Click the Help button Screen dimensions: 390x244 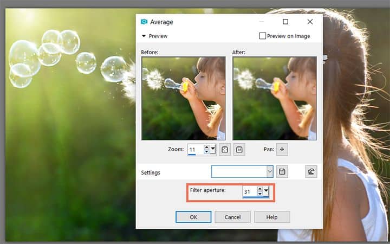click(x=272, y=217)
